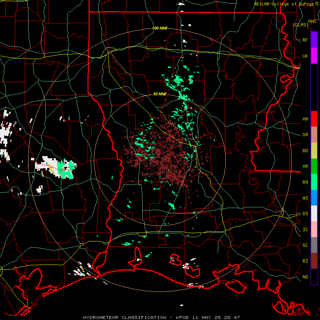Select the BD yellow-olive legend swatch
The width and height of the screenshot is (320, 320).
314,151
